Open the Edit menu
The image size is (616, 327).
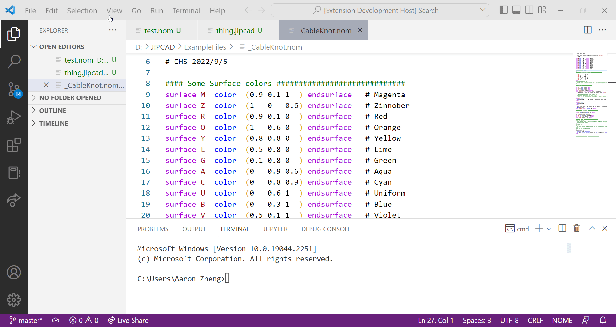click(x=51, y=11)
